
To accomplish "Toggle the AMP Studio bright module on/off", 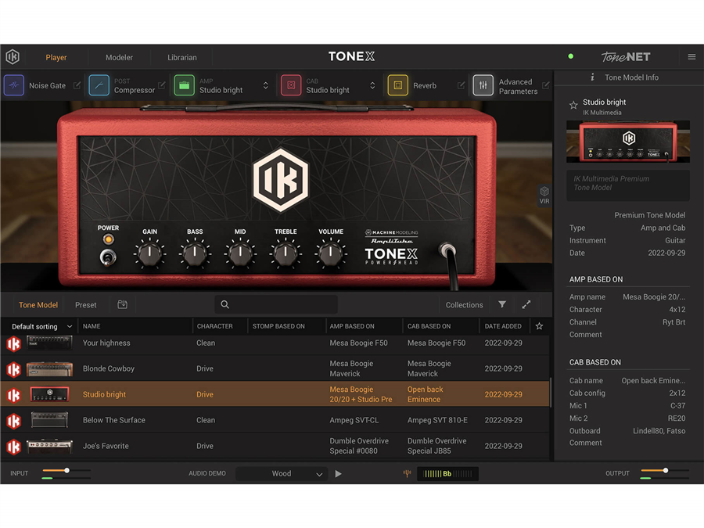I will (185, 85).
